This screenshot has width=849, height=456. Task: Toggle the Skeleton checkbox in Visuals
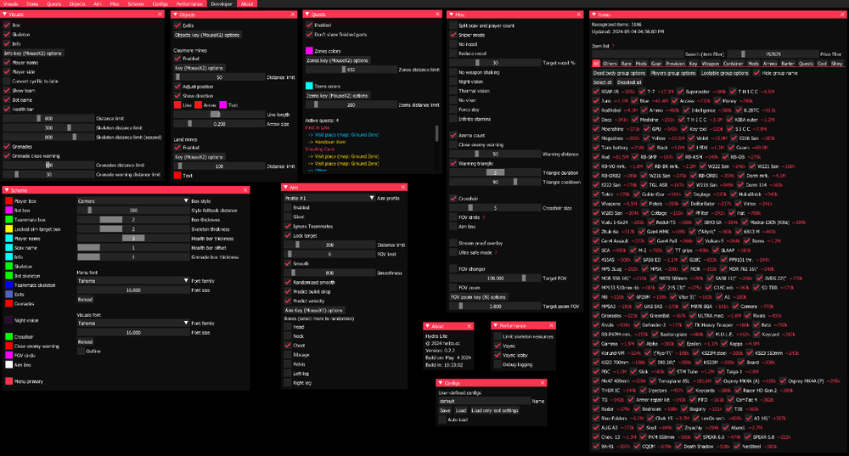tap(8, 35)
